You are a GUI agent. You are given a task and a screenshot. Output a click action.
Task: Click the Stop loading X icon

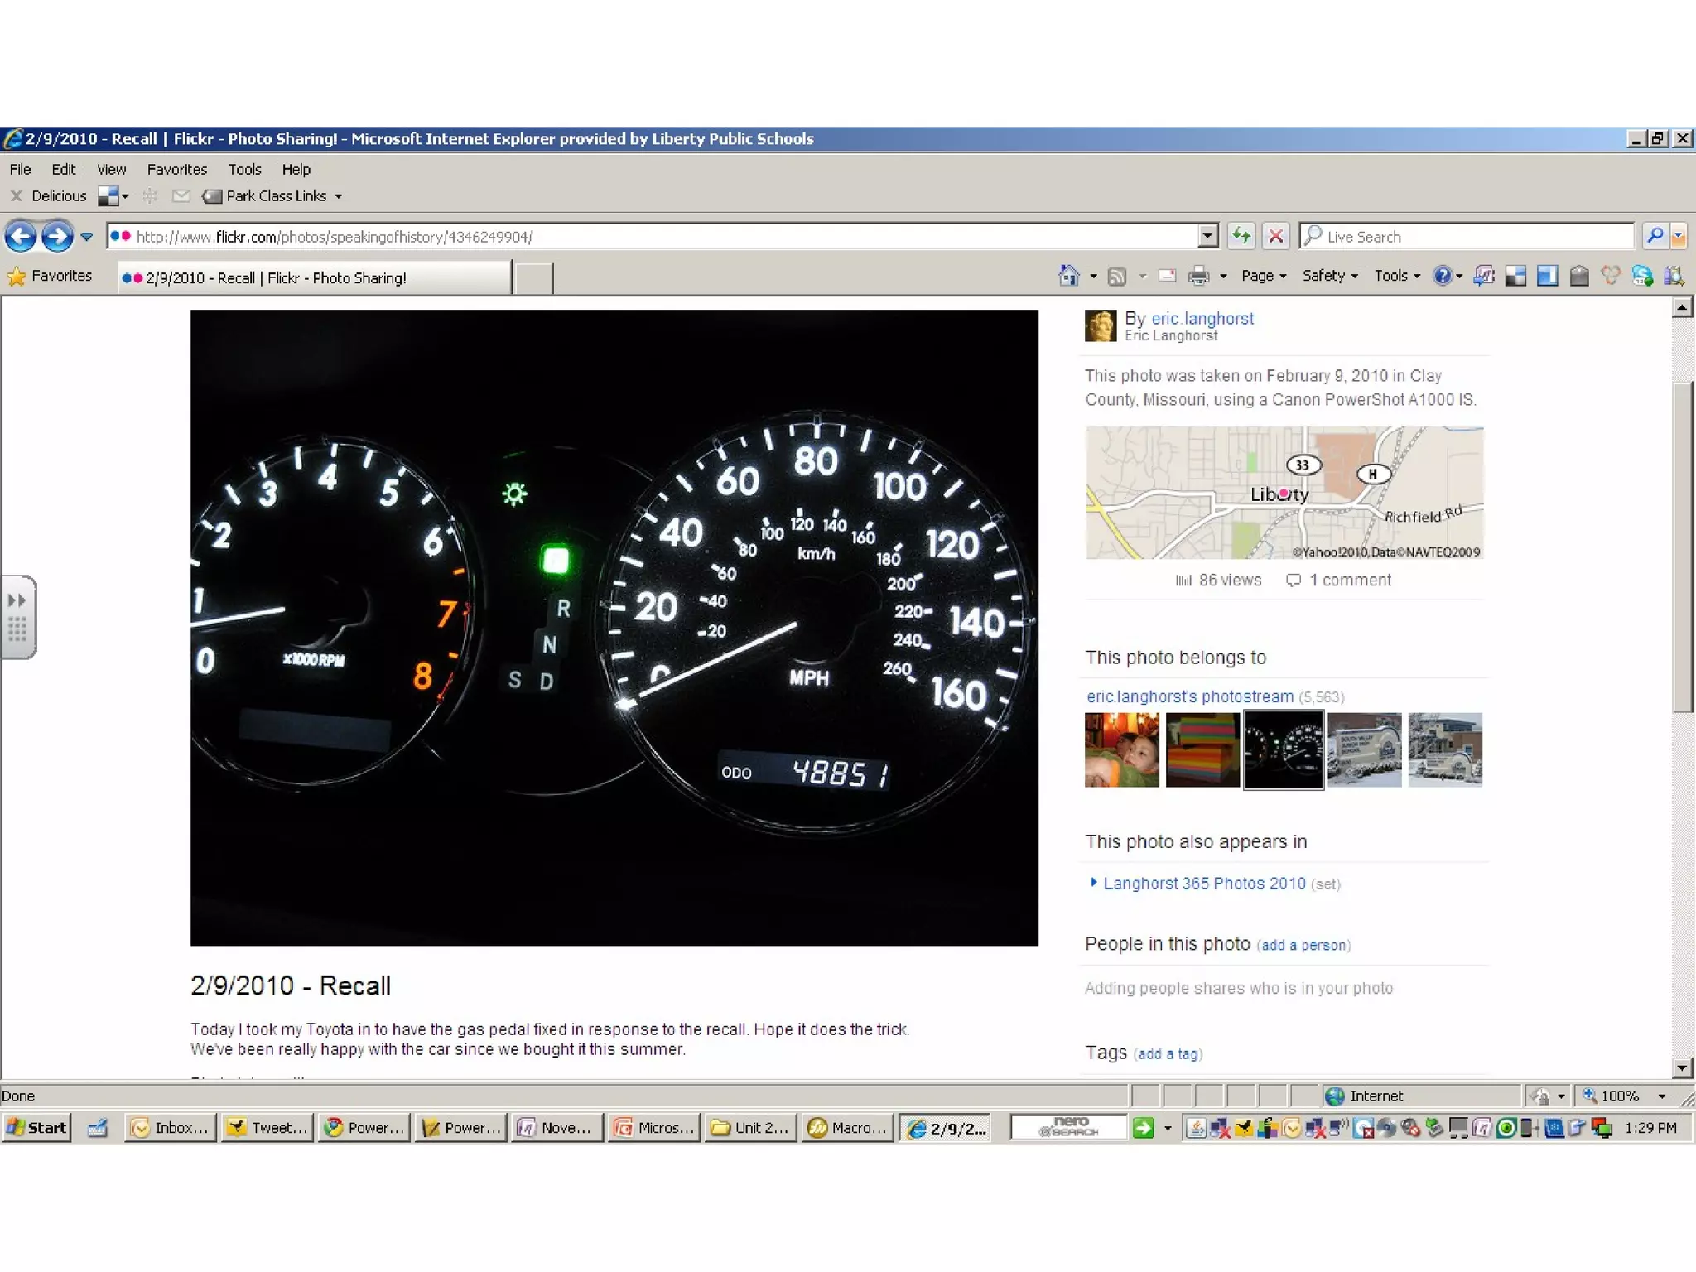click(x=1276, y=237)
